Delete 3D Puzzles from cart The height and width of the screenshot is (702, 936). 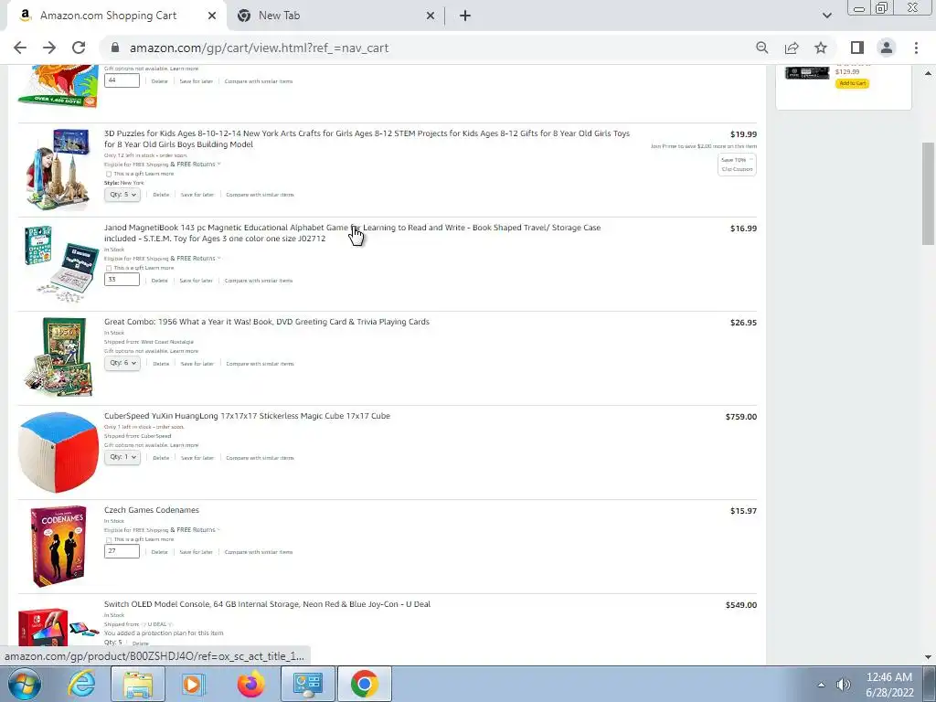(x=161, y=195)
